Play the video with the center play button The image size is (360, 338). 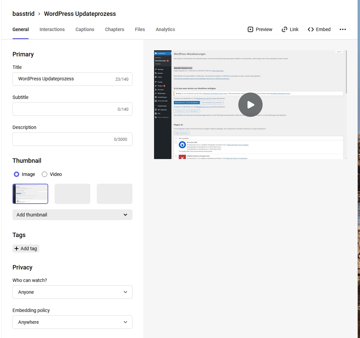[250, 105]
